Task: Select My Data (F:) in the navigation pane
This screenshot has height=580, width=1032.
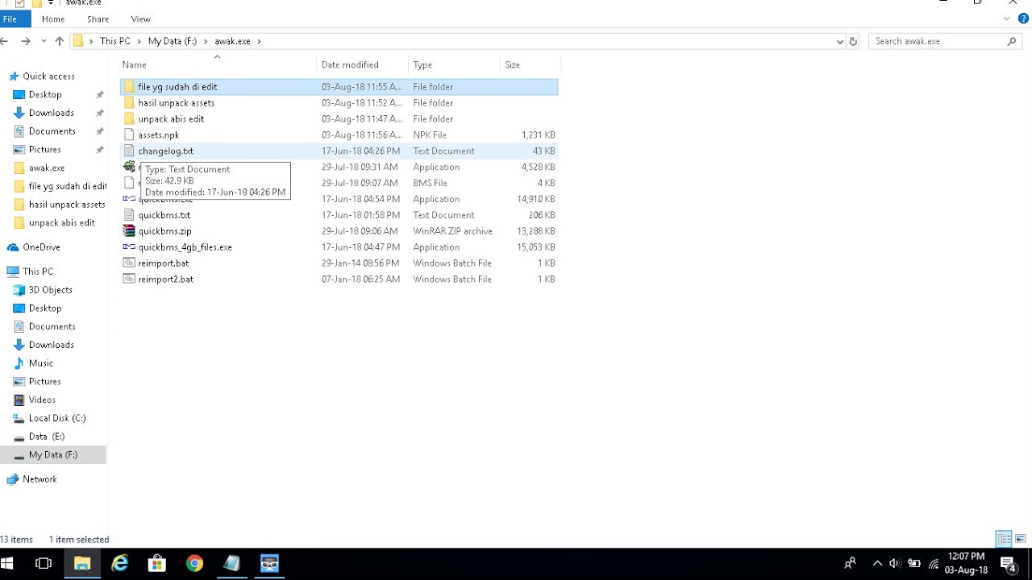Action: (x=53, y=455)
